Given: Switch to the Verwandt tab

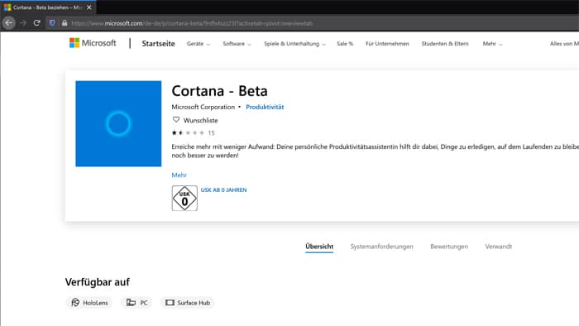Looking at the screenshot, I should tap(499, 247).
